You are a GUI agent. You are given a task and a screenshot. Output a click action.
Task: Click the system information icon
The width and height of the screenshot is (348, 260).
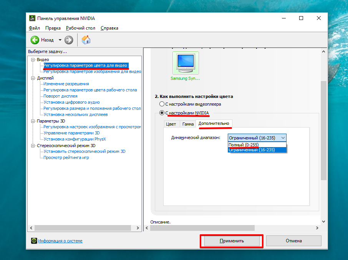(x=34, y=241)
